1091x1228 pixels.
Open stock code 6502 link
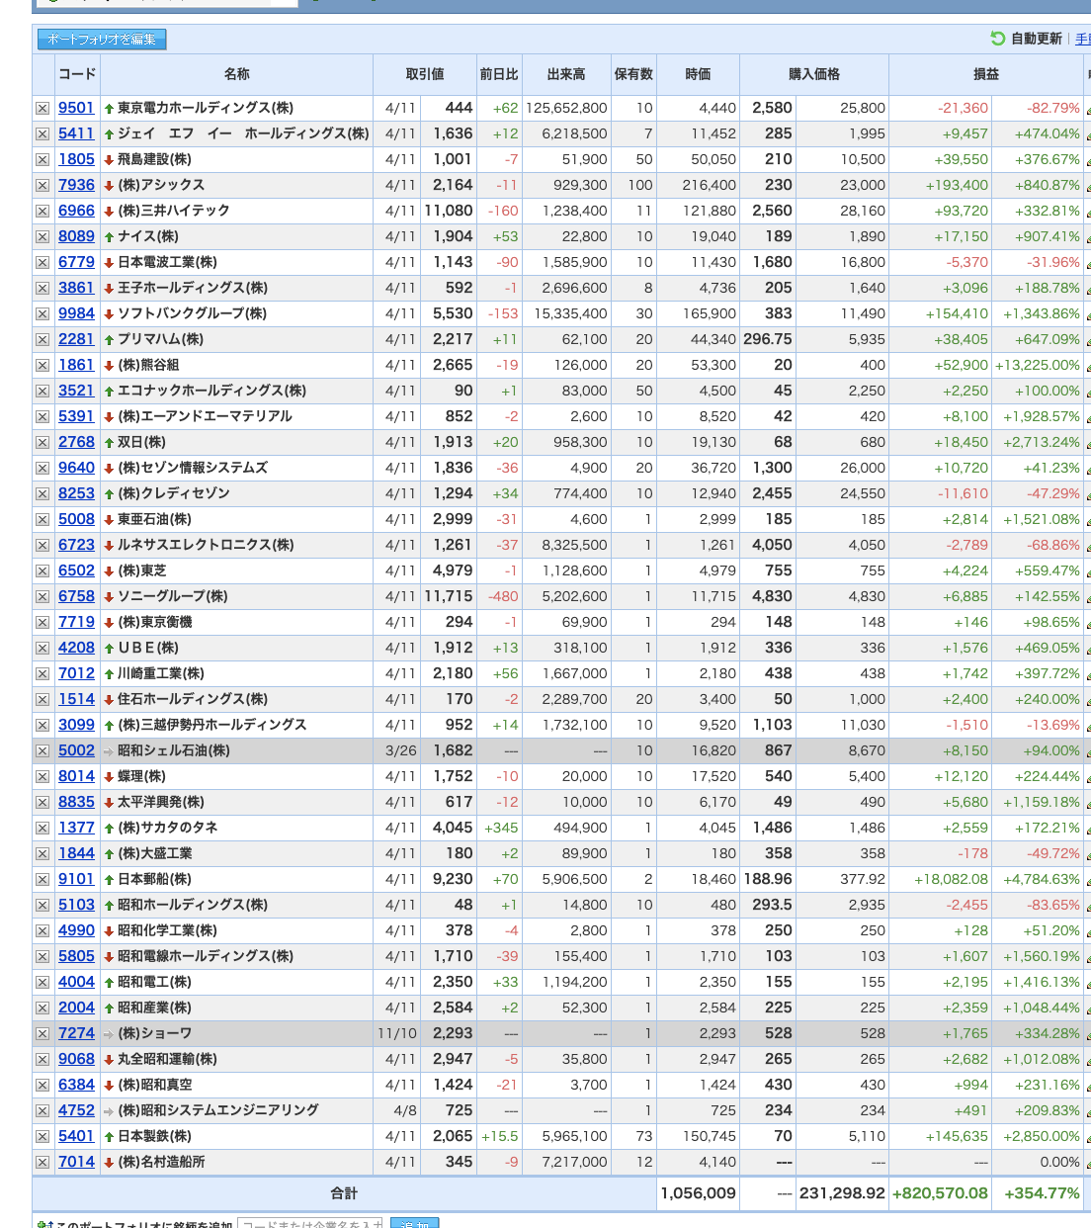(76, 570)
